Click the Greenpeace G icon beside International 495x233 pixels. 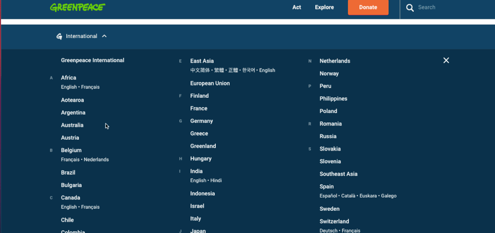click(59, 36)
